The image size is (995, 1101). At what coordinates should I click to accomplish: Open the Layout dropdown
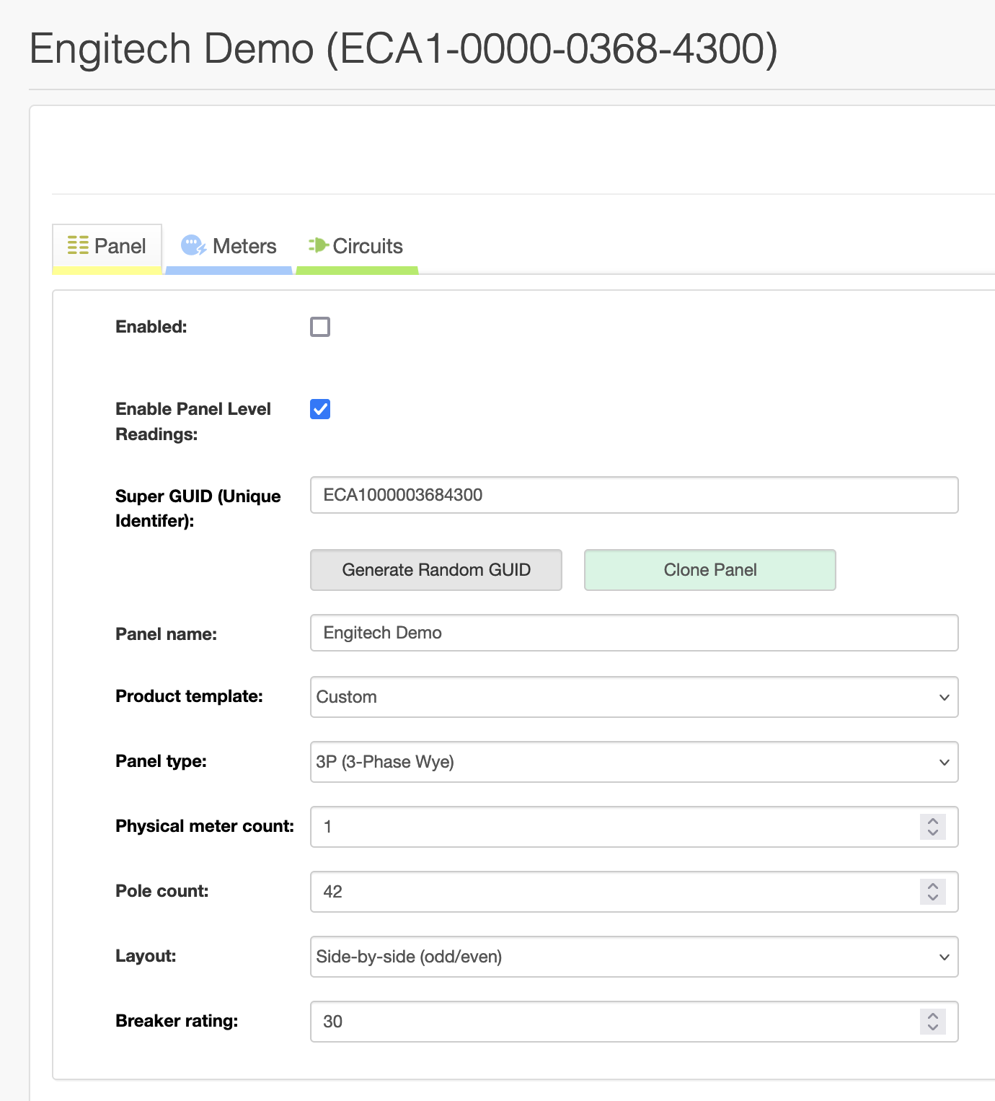[x=634, y=957]
